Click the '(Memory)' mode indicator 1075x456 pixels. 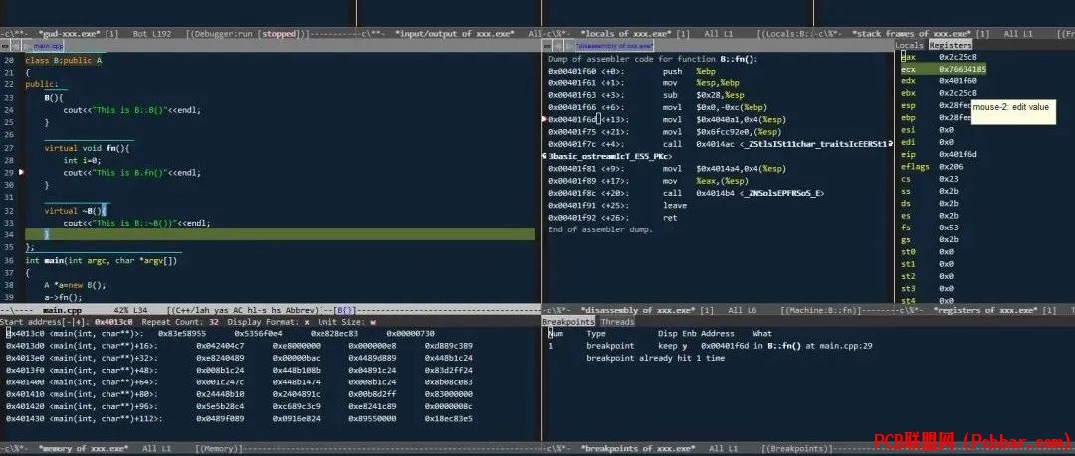coord(221,449)
